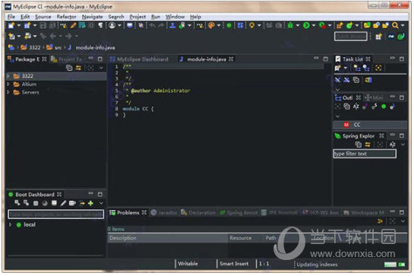Open dropdown arrow next to Debug icon

click(298, 25)
